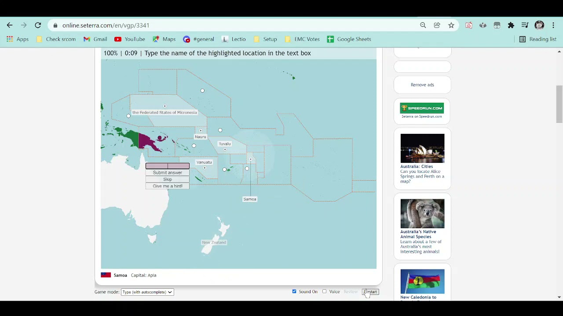Open the media control playlist icon
Image resolution: width=563 pixels, height=316 pixels.
(x=525, y=25)
